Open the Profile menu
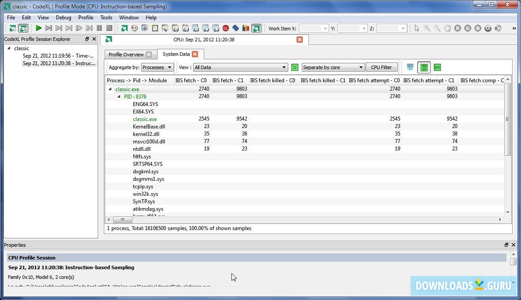The image size is (521, 300). (x=85, y=18)
